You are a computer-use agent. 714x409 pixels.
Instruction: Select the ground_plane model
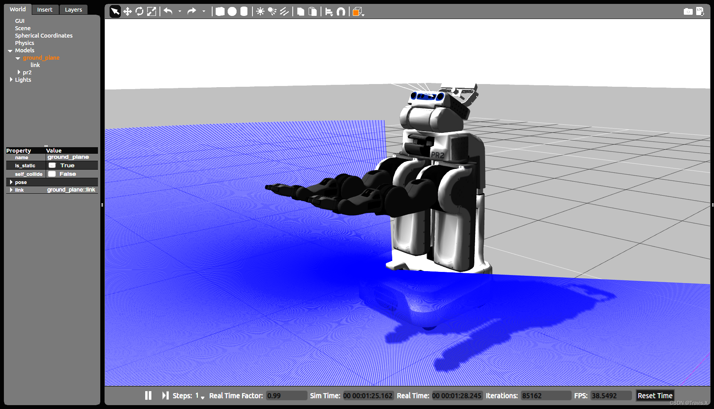point(41,58)
